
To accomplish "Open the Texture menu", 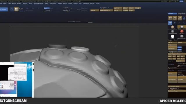I will point(76,3).
